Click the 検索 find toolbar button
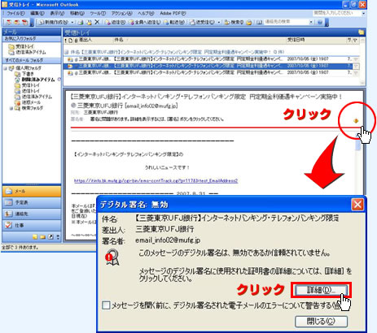 pyautogui.click(x=234, y=22)
